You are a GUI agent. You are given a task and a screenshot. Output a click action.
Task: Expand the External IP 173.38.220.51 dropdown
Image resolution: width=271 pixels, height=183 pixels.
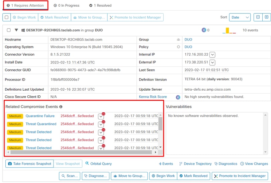pyautogui.click(x=212, y=62)
